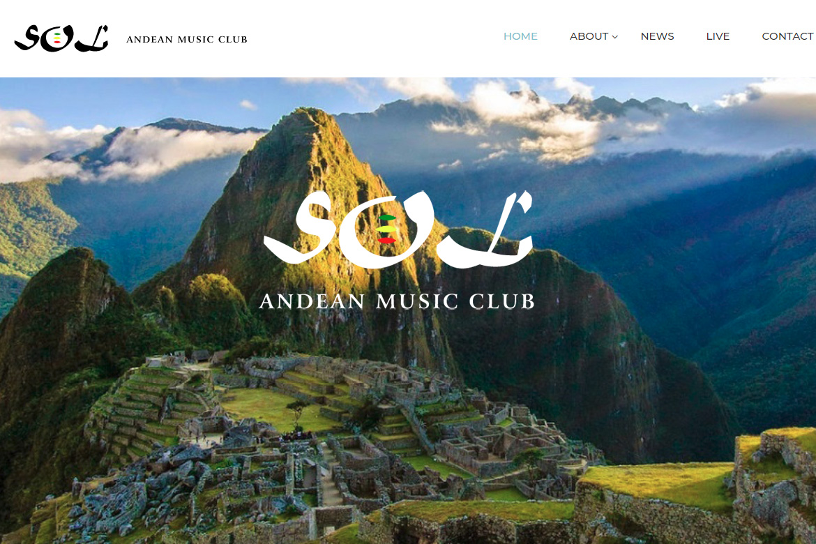Click the large white SOL hero logo
Viewport: 816px width, 544px height.
pyautogui.click(x=398, y=229)
